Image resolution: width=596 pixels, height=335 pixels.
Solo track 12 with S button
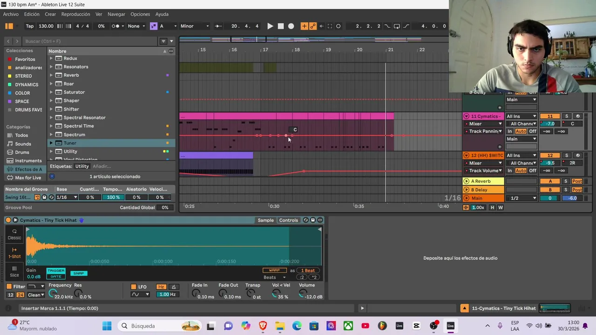[567, 155]
